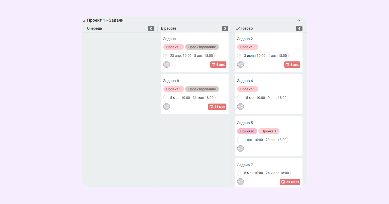Click the Проектирование tag on Задача 6
This screenshot has height=204, width=389.
tap(202, 89)
